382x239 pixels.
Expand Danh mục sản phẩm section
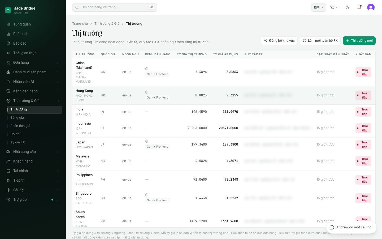[33, 72]
